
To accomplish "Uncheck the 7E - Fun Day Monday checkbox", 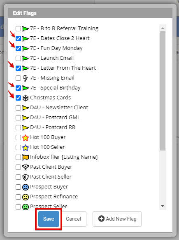I will tap(18, 48).
